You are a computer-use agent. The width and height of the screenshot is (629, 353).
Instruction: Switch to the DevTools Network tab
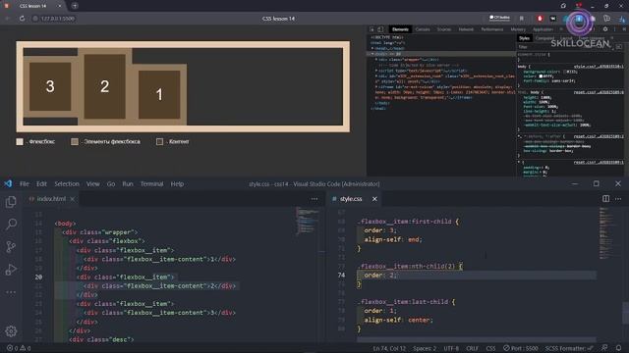[466, 29]
